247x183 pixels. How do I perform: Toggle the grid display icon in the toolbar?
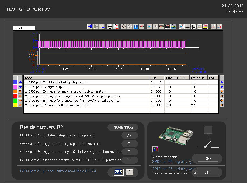pos(187,26)
